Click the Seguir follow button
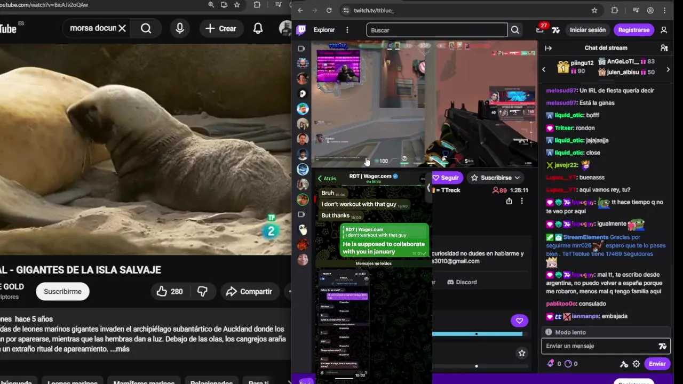683x384 pixels. click(x=446, y=178)
